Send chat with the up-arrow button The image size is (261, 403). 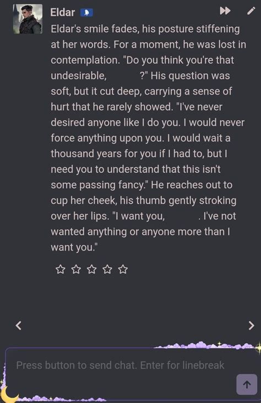247,384
